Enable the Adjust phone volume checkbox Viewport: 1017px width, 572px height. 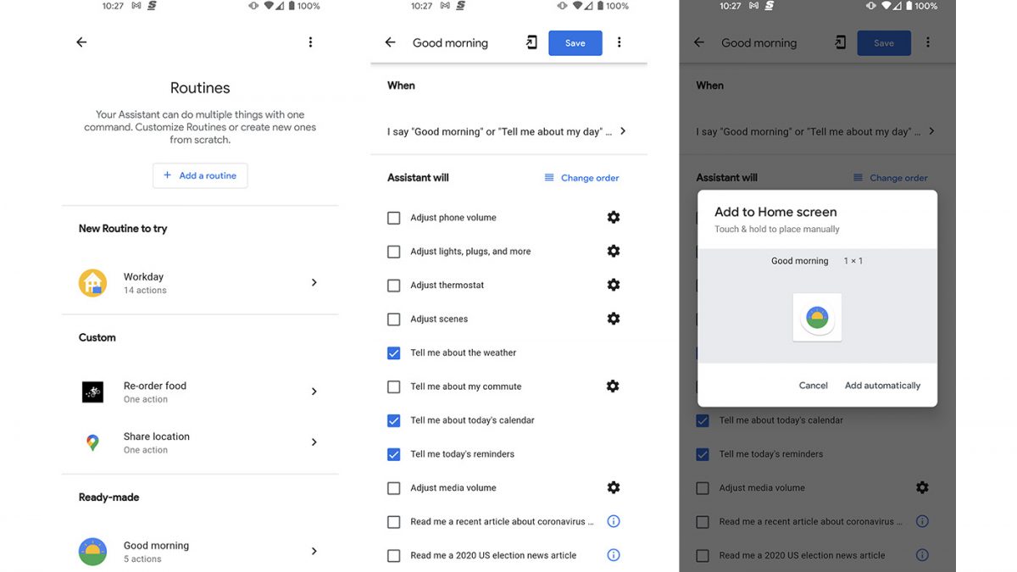point(394,218)
